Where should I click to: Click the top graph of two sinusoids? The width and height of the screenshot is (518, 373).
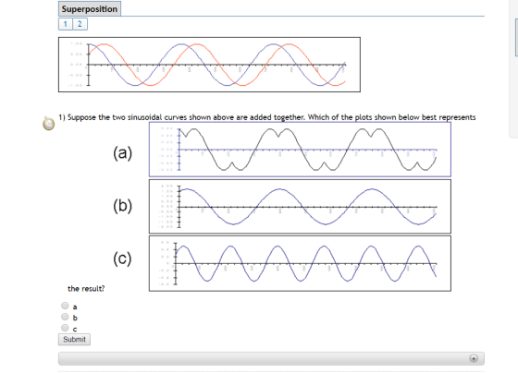click(209, 65)
